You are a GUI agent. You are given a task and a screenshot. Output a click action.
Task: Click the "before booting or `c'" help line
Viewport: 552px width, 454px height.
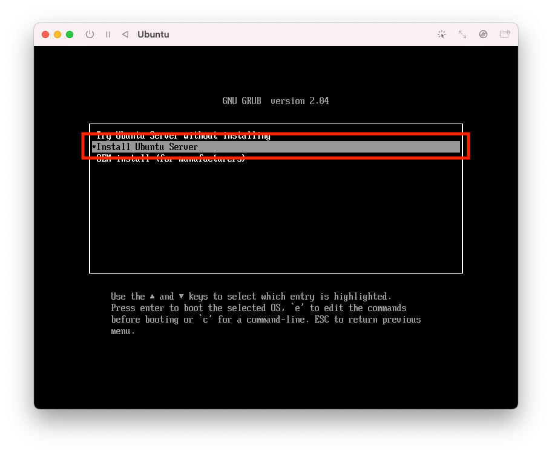(x=266, y=320)
